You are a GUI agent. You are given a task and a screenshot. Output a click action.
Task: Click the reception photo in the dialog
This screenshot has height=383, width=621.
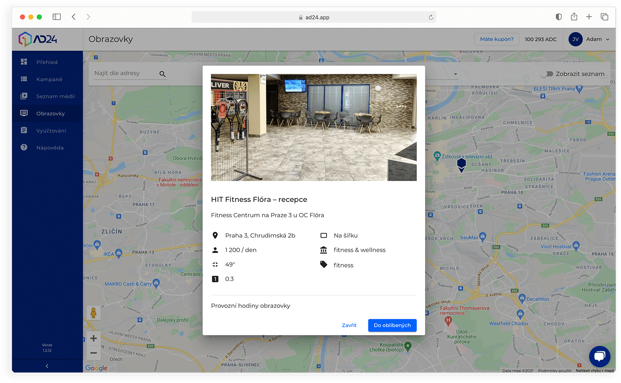tap(313, 127)
